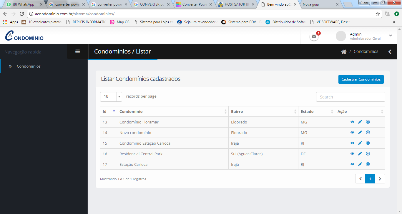This screenshot has width=402, height=214.
Task: Open Sistema para PDV bookmark
Action: coord(241,22)
